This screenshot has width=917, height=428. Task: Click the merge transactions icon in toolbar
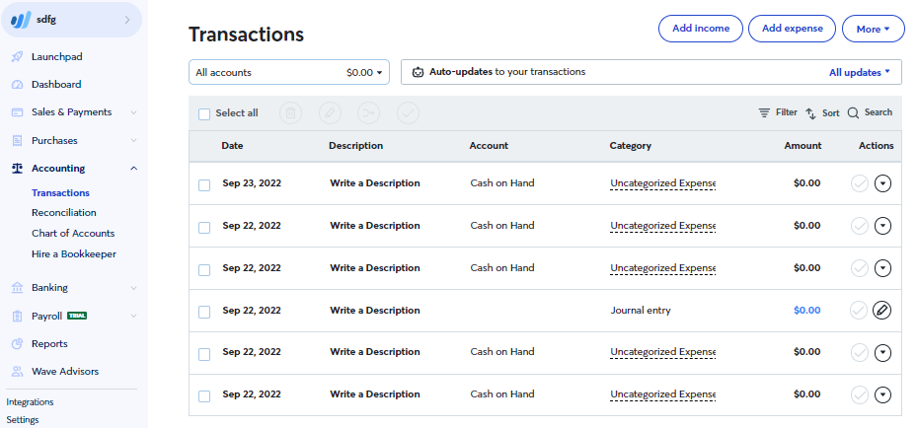coord(369,113)
